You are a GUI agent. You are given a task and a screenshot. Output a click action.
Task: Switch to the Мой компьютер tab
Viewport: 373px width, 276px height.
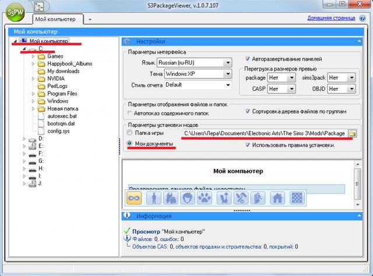(57, 19)
